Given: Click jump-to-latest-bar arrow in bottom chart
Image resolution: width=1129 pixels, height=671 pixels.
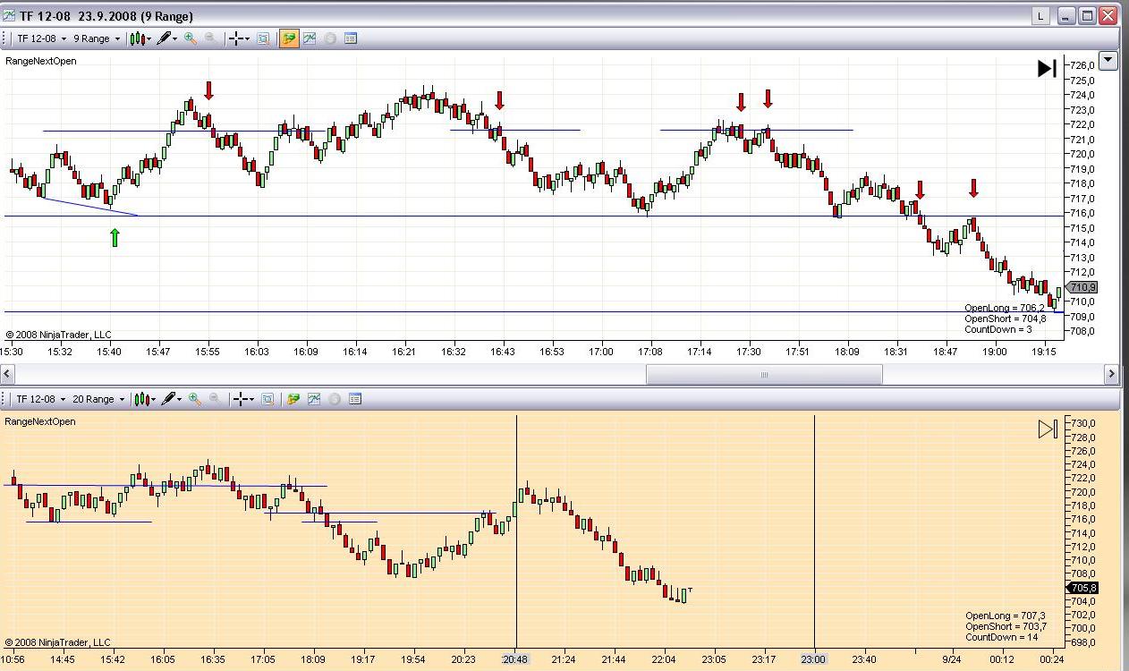Looking at the screenshot, I should [1048, 429].
